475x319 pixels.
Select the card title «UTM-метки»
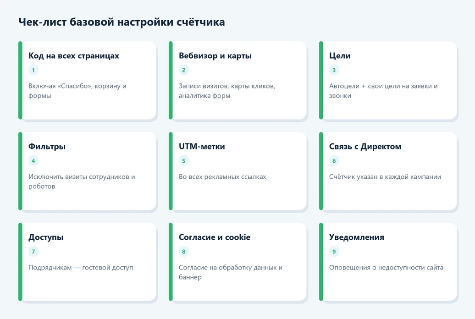click(x=202, y=146)
